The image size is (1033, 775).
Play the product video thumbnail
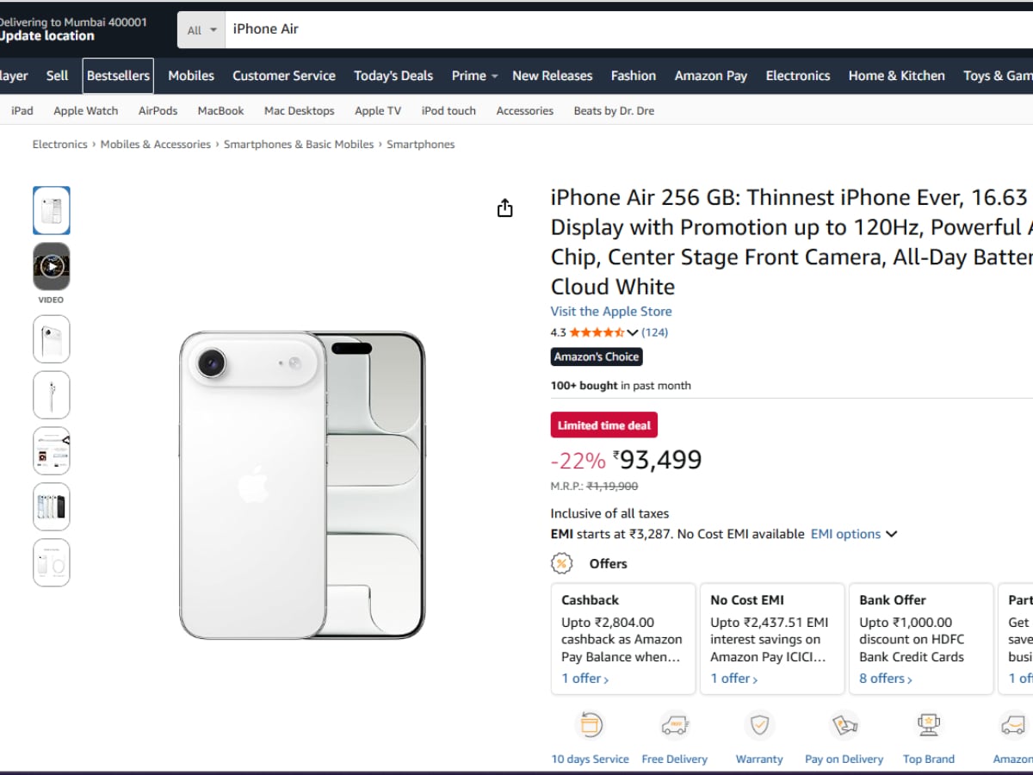point(52,267)
